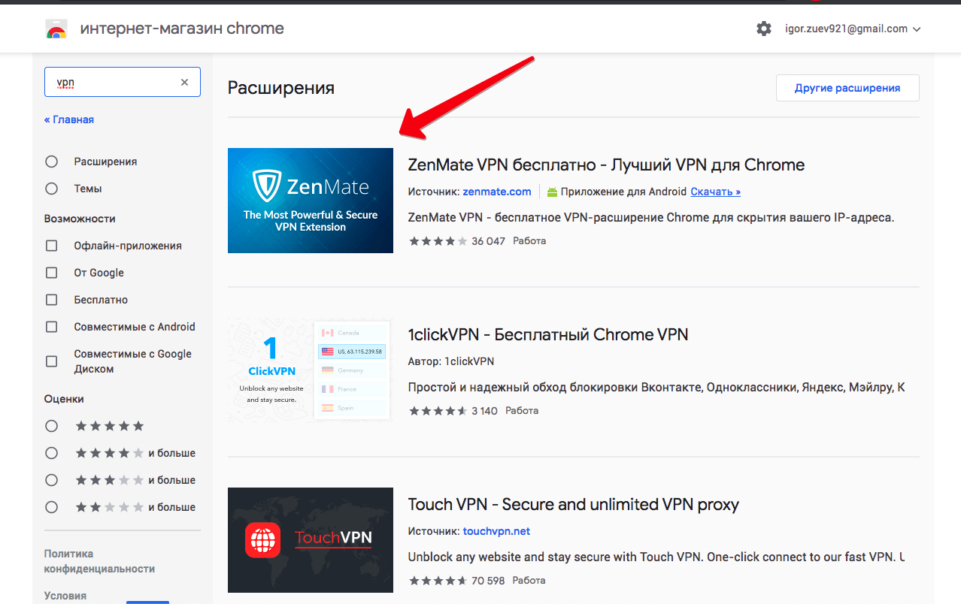Open the TouchVPN thumbnail image
The height and width of the screenshot is (604, 961).
tap(311, 540)
